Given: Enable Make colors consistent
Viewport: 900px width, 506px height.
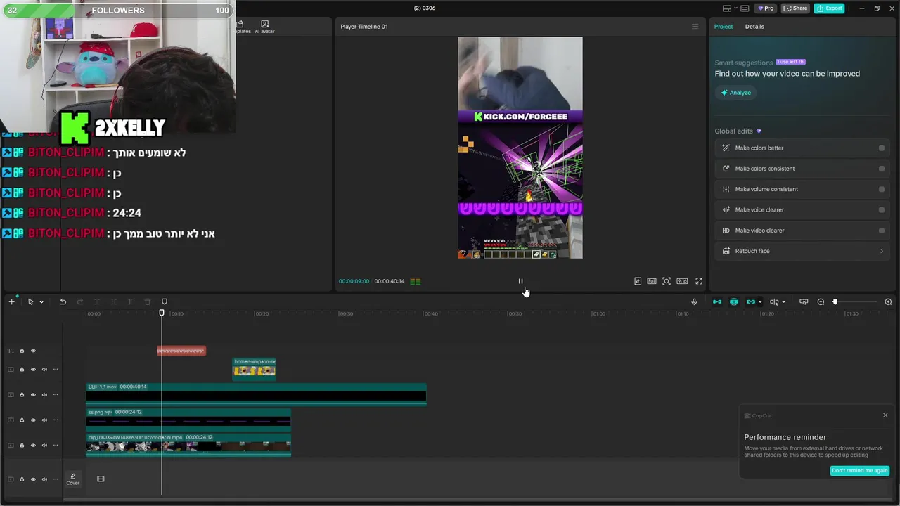Looking at the screenshot, I should [881, 169].
